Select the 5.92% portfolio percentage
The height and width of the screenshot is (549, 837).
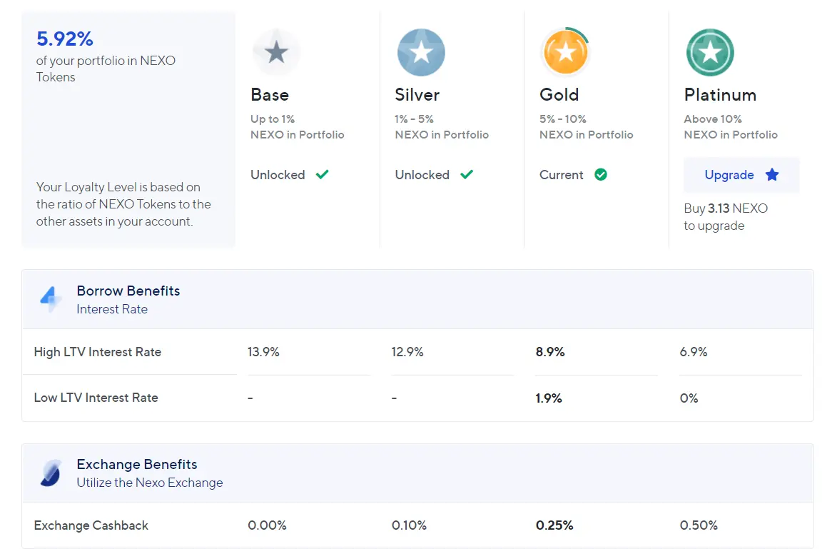65,39
